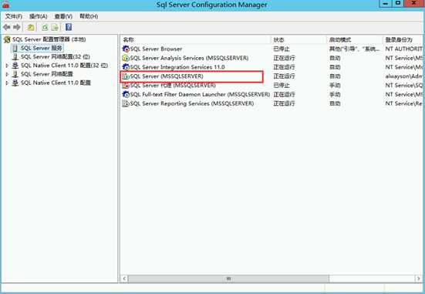
Task: Open the 查看(V) menu
Action: point(63,16)
